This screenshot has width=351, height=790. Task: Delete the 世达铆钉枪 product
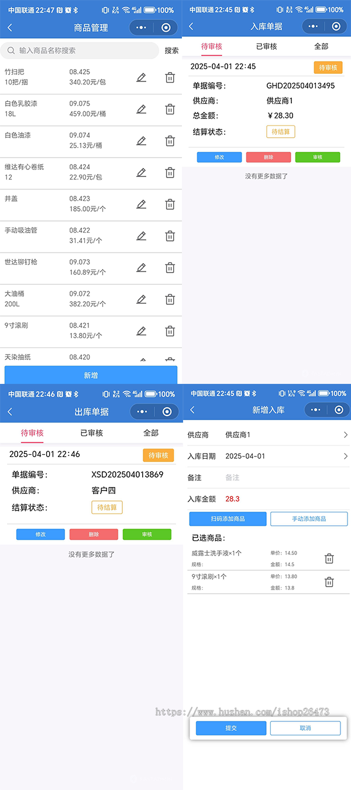[170, 267]
